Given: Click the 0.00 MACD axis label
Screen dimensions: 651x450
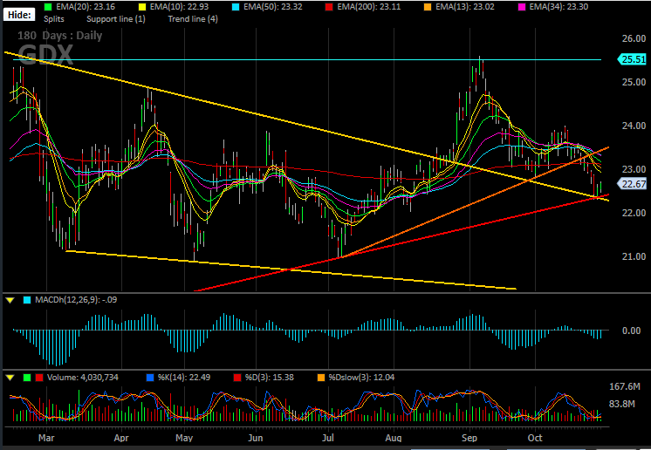Looking at the screenshot, I should 632,331.
